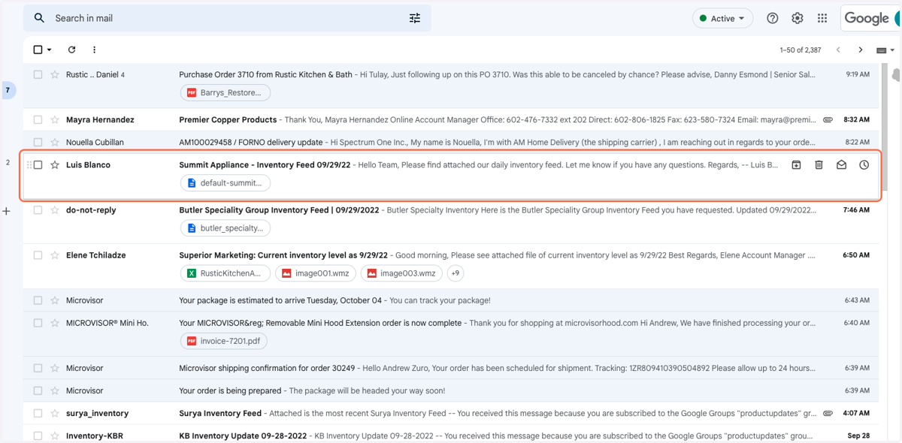Click the Google logo
The height and width of the screenshot is (443, 902).
[x=867, y=18]
